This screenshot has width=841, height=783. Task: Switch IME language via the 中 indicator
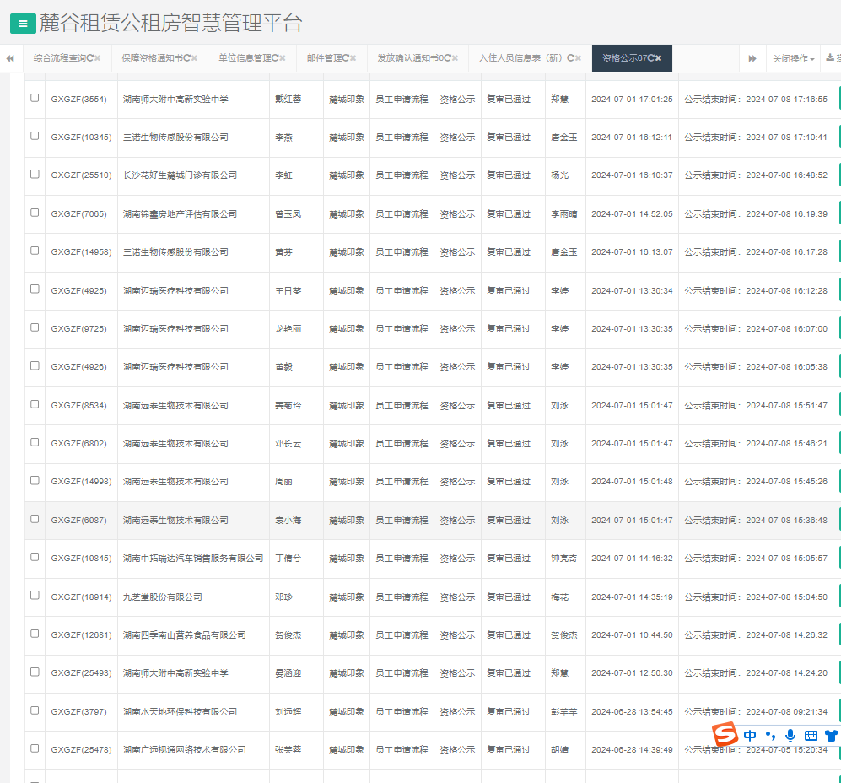[x=750, y=736]
